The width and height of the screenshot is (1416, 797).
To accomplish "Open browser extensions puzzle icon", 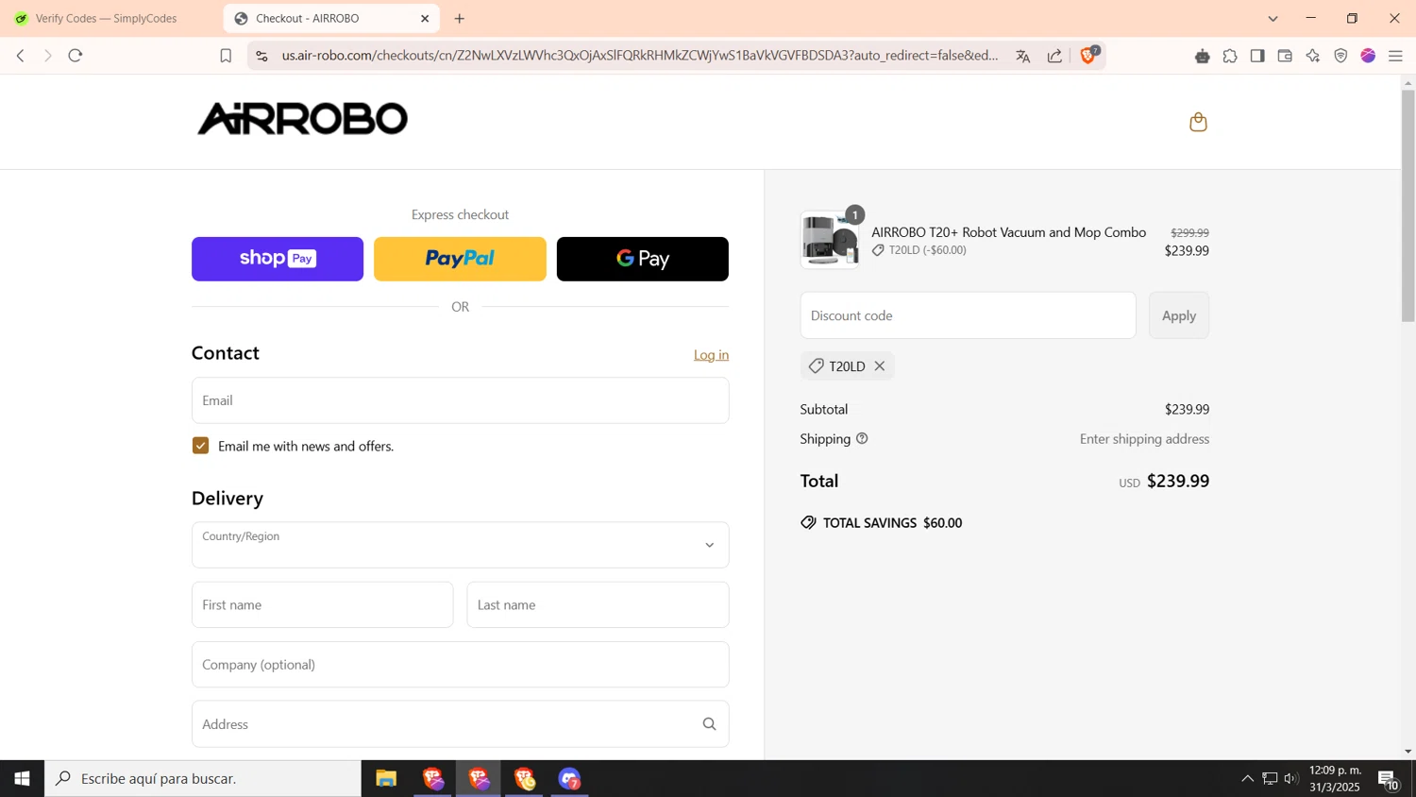I will click(1230, 56).
